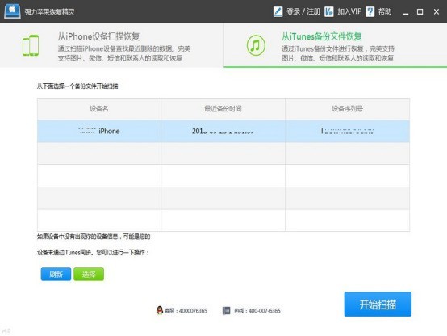This screenshot has height=336, width=447.
Task: Click the hotline phone book icon
Action: 227,310
